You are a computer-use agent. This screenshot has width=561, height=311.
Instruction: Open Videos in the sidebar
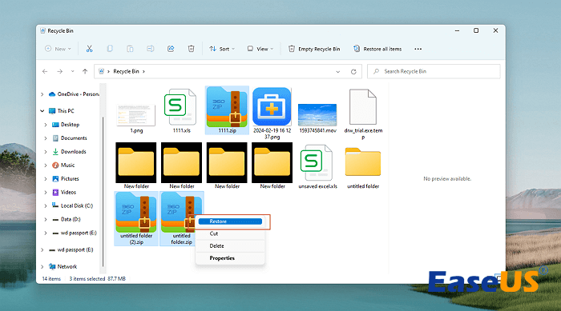click(x=64, y=193)
